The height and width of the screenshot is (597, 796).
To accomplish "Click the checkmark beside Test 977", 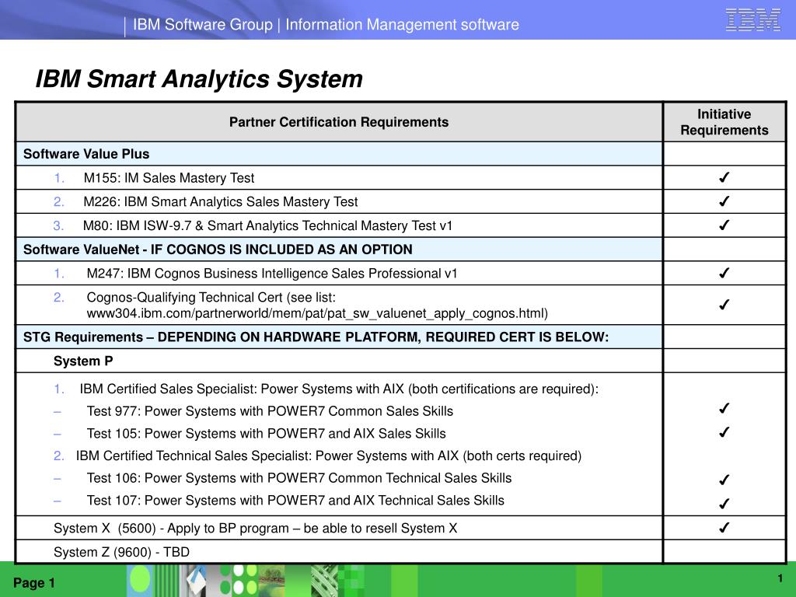I will click(724, 408).
